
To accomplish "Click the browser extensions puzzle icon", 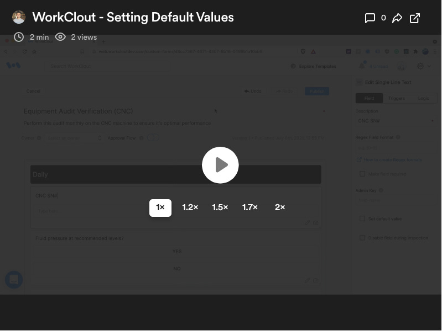I will coord(415,51).
